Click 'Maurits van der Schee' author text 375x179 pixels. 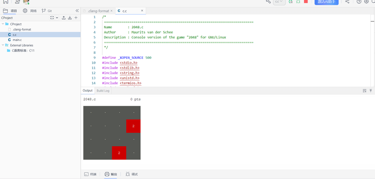pyautogui.click(x=152, y=32)
